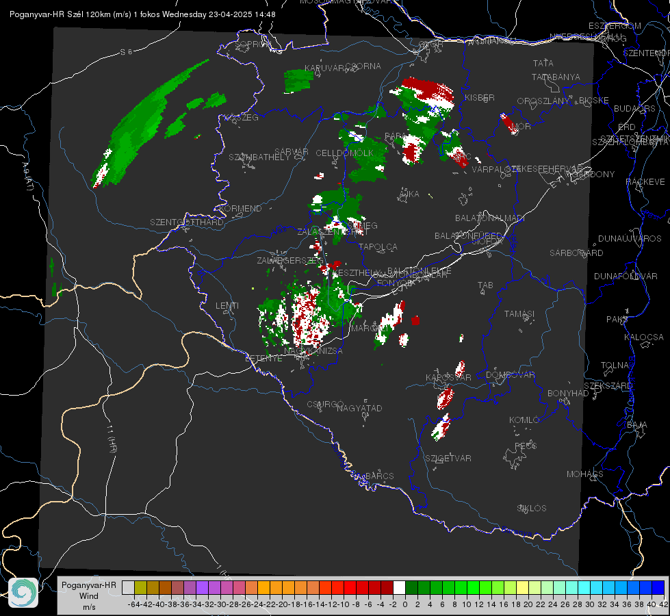The height and width of the screenshot is (616, 670).
Task: Click the SARBOGARD town label
Action: tap(576, 253)
